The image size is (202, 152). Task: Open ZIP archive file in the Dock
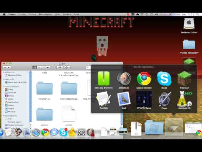click(x=136, y=129)
